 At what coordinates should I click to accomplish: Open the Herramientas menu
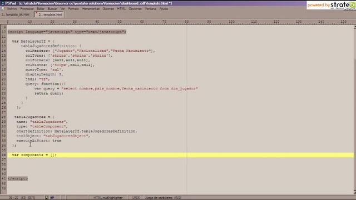tap(91, 9)
